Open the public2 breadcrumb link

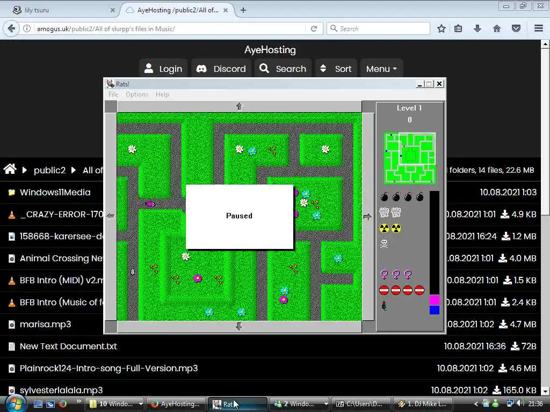click(x=49, y=170)
